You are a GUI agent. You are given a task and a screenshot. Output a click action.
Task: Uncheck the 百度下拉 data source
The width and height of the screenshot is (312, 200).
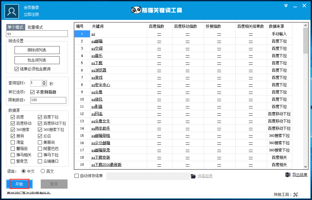pyautogui.click(x=40, y=117)
